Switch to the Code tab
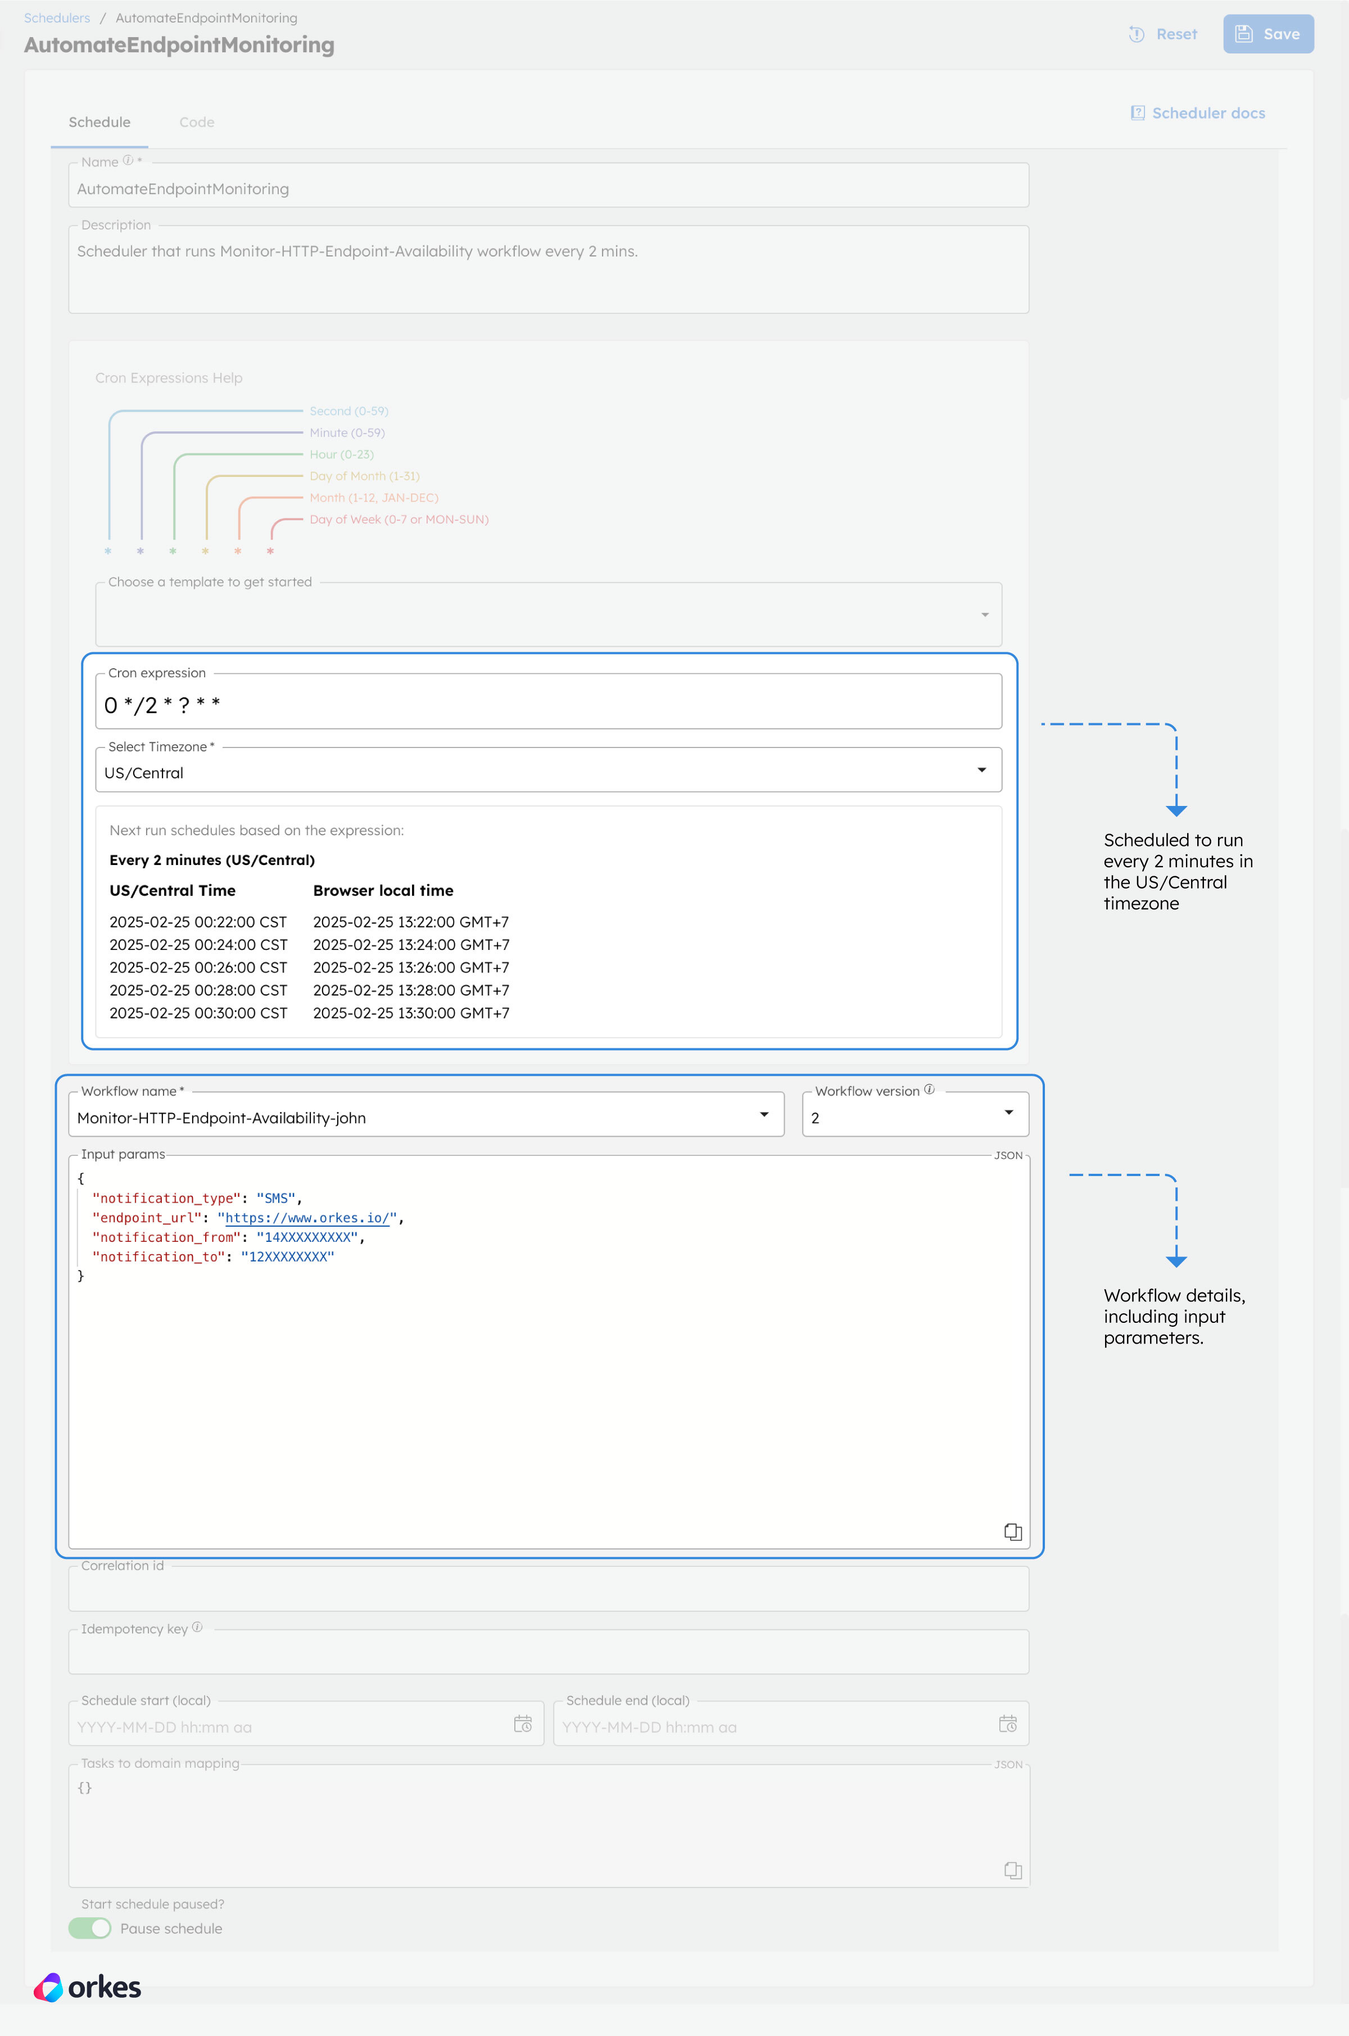The image size is (1349, 2036). coord(196,121)
